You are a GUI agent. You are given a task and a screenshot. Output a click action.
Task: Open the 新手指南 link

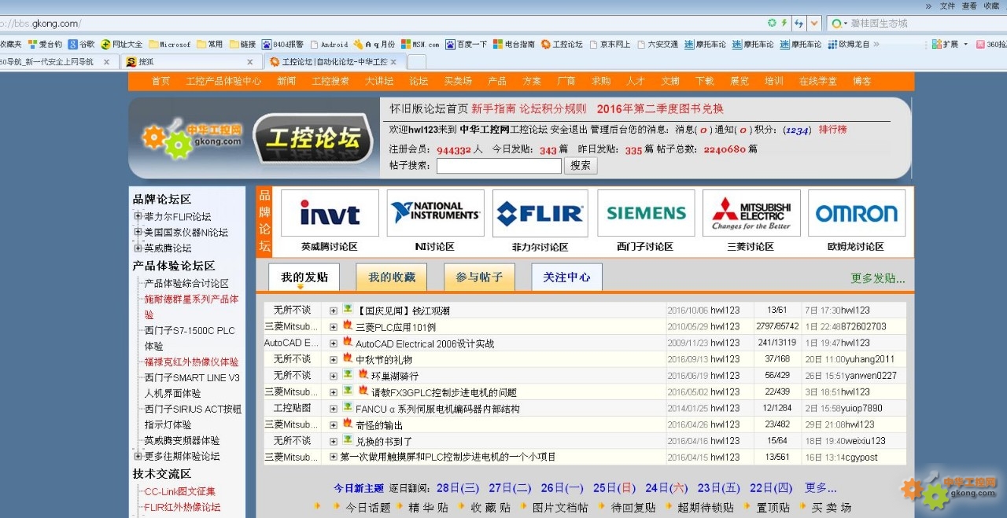[493, 109]
